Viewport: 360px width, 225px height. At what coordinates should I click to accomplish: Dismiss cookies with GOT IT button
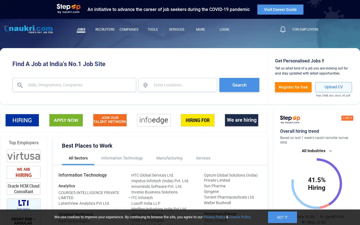tap(282, 217)
